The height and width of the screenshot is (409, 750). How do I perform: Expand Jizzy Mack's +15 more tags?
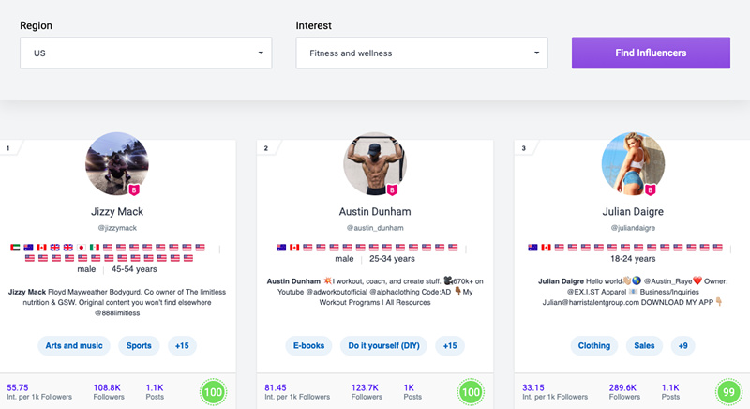point(182,345)
